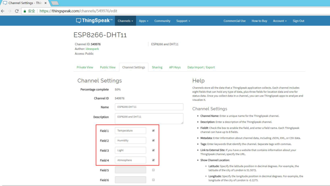Open the Account dropdown menu
This screenshot has width=330, height=186.
click(x=280, y=21)
